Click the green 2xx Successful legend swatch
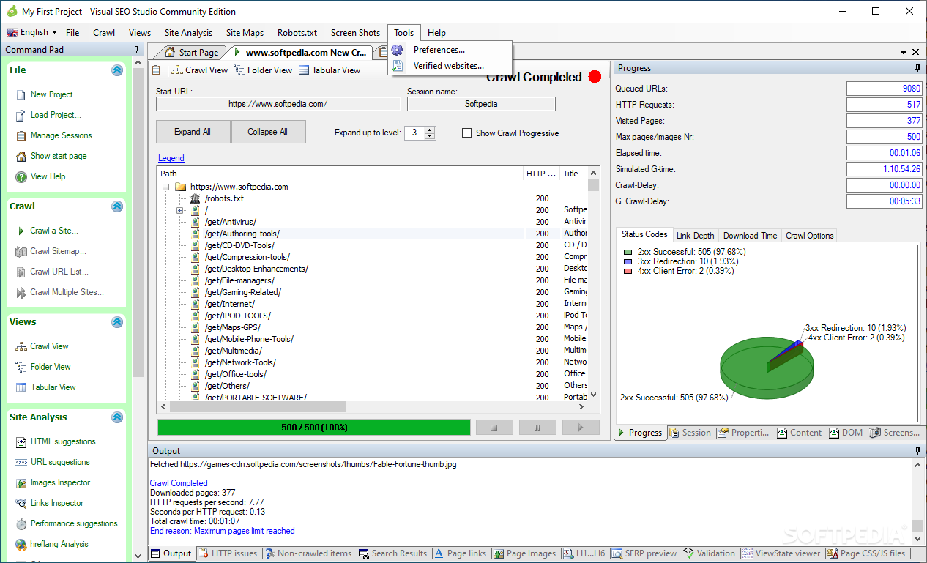Image resolution: width=927 pixels, height=563 pixels. [628, 251]
